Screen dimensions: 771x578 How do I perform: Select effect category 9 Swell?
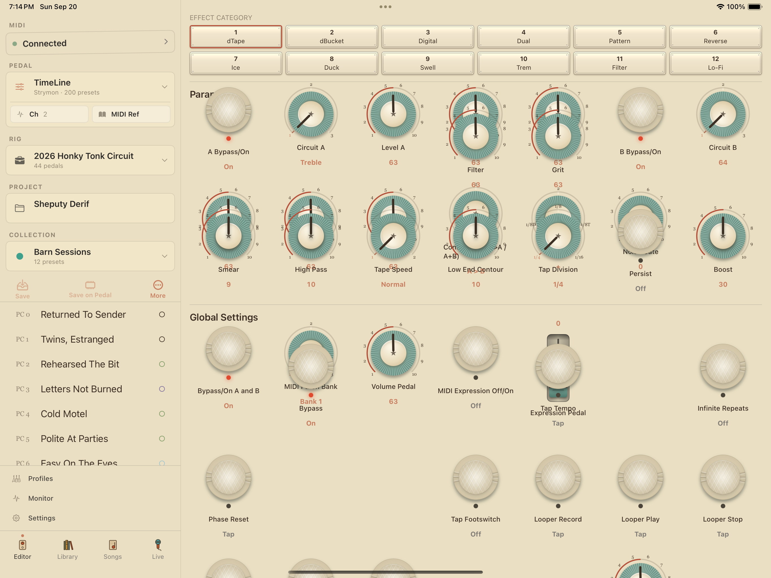coord(428,63)
